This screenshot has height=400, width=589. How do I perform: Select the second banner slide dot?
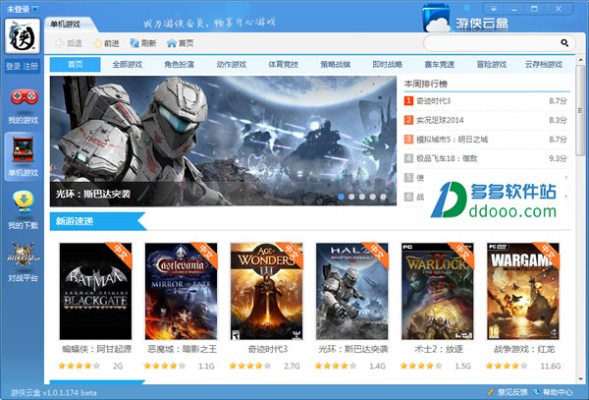[351, 197]
